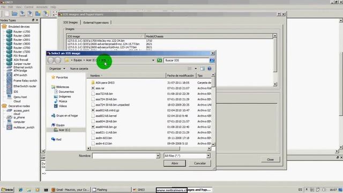Click the change view icon in file dialog
The image size is (343, 193).
[190, 69]
